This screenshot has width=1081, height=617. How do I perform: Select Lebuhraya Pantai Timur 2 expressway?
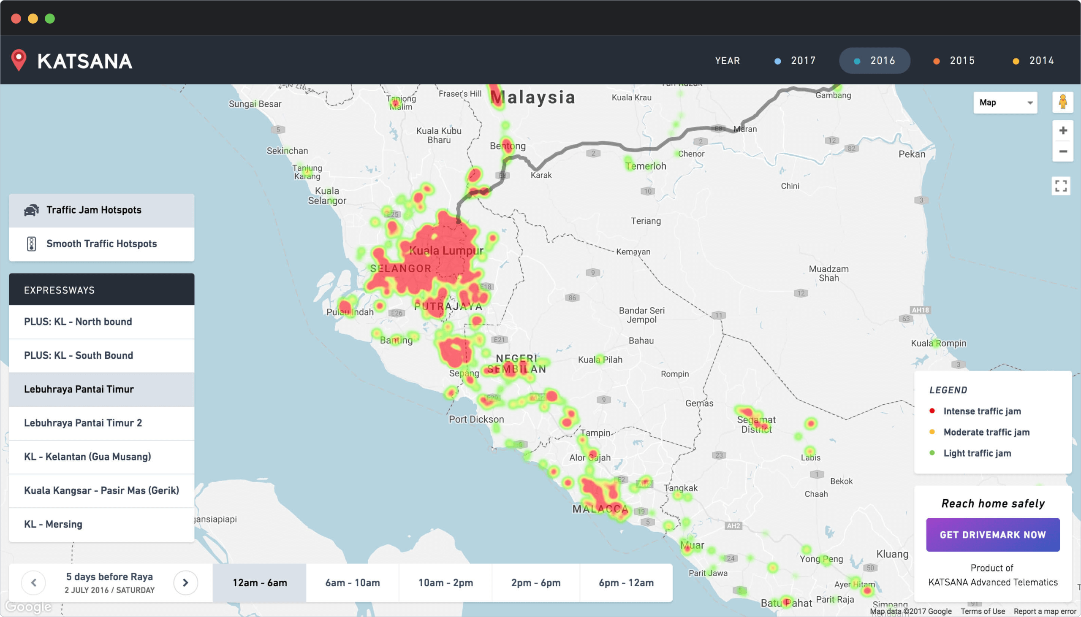pyautogui.click(x=102, y=423)
